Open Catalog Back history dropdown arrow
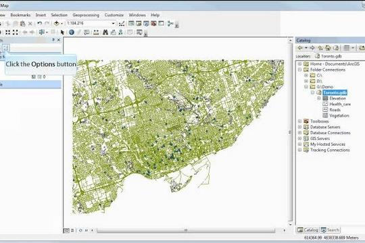Viewport: 365px width, 243px height. point(306,48)
